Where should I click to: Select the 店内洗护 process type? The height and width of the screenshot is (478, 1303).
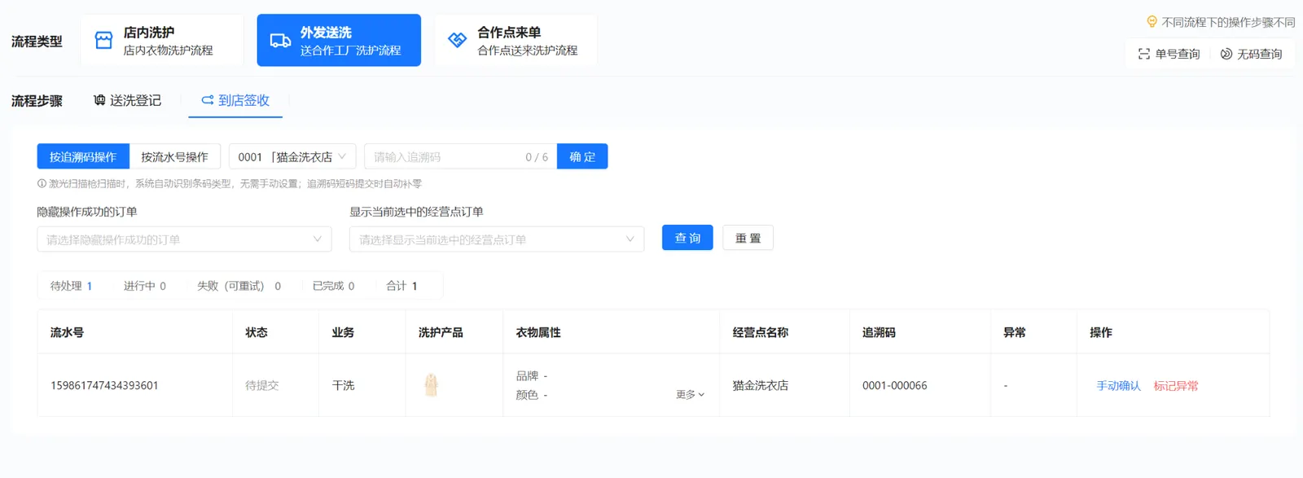click(x=162, y=40)
